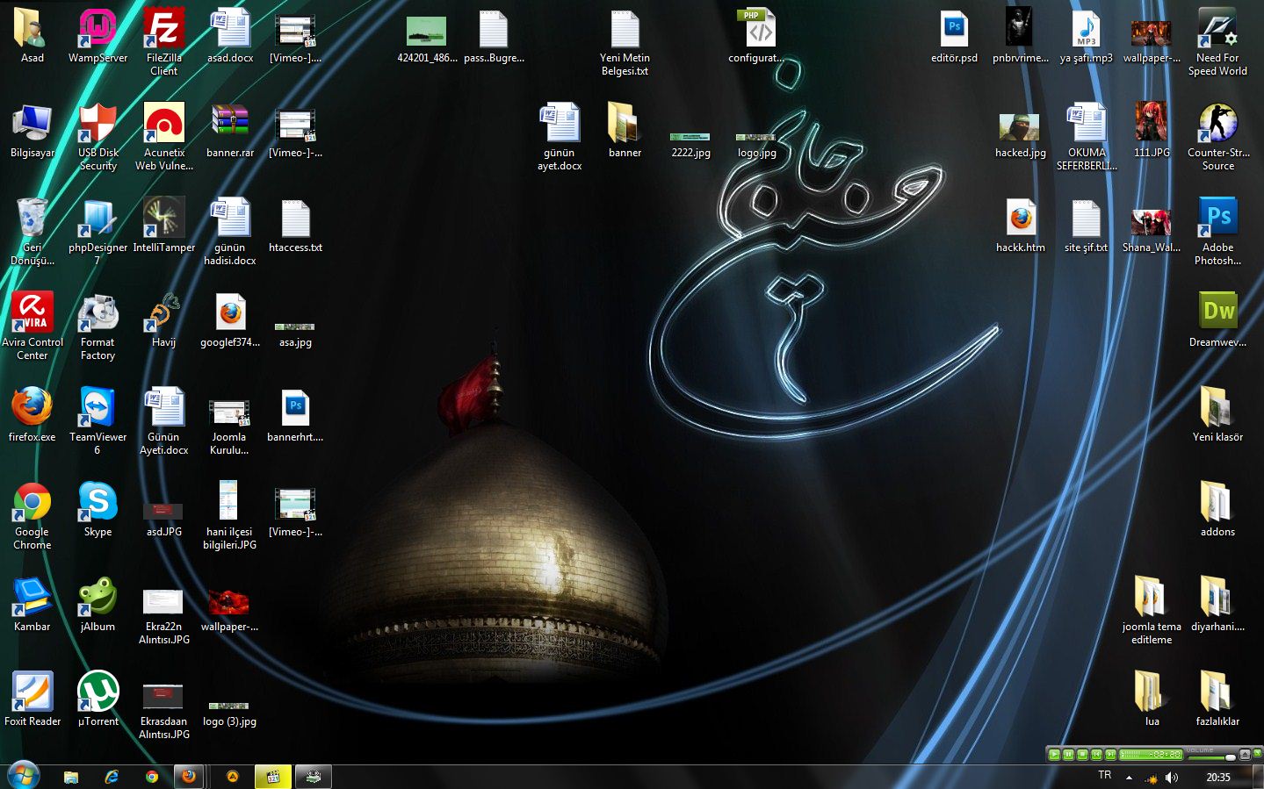
Task: Launch FileZilla Client from the desktop
Action: (163, 42)
